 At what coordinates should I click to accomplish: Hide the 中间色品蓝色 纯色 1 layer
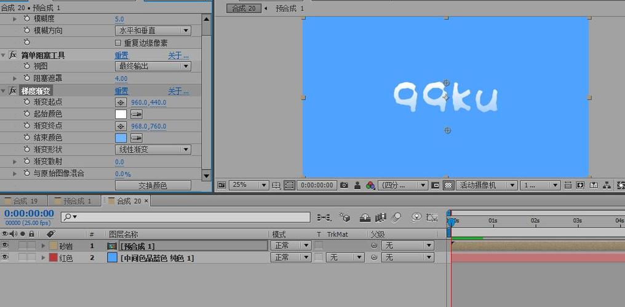(x=5, y=257)
